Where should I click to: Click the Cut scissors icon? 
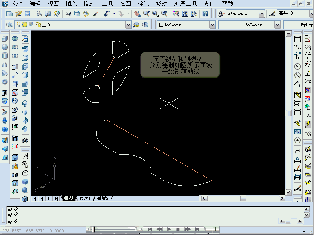(x=68, y=14)
